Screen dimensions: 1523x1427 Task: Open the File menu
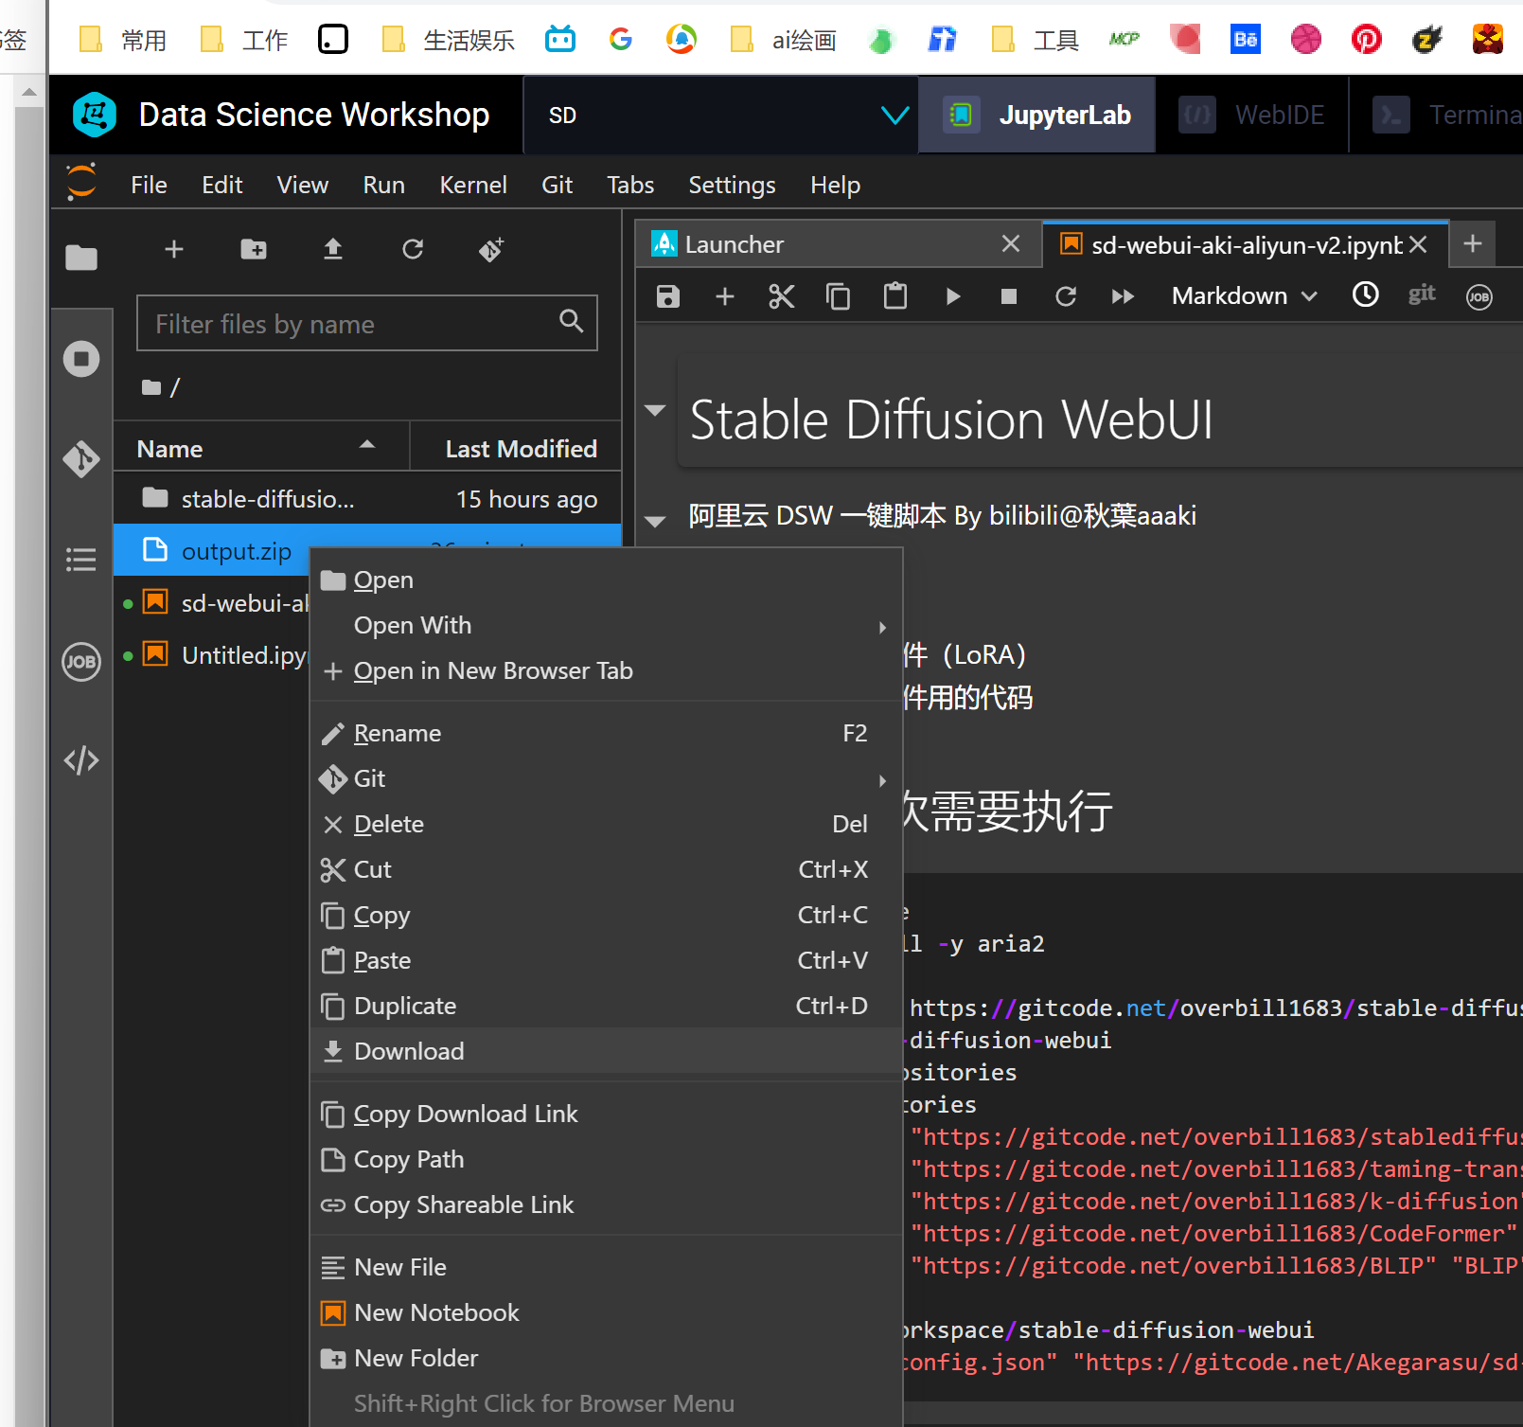coord(149,185)
